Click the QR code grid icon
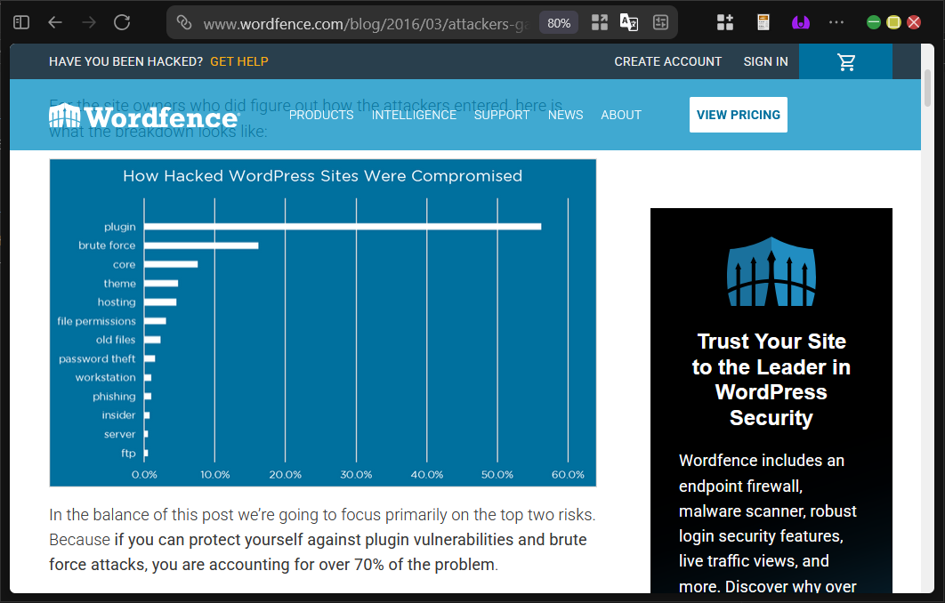945x603 pixels. pyautogui.click(x=600, y=23)
